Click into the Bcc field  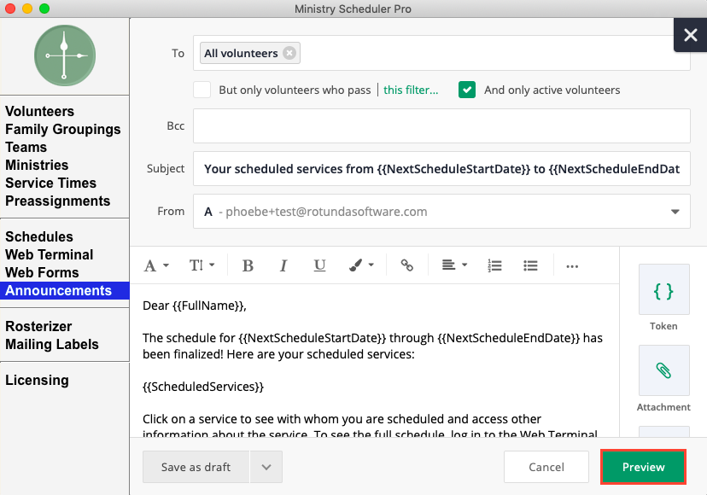coord(441,125)
